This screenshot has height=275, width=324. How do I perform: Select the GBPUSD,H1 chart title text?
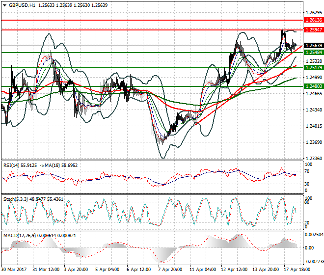[x=22, y=5]
